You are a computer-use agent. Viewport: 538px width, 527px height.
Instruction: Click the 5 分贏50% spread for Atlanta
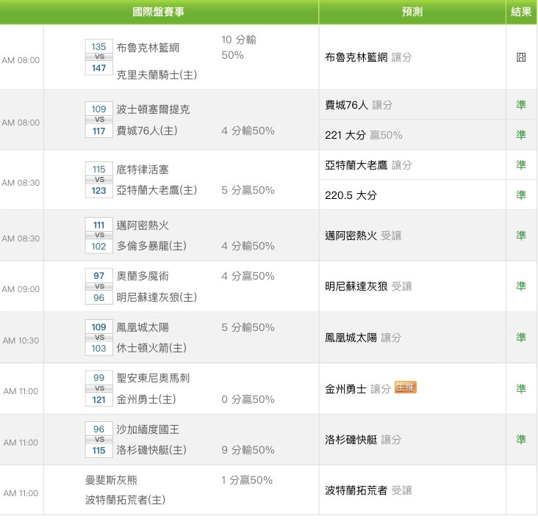coord(248,190)
